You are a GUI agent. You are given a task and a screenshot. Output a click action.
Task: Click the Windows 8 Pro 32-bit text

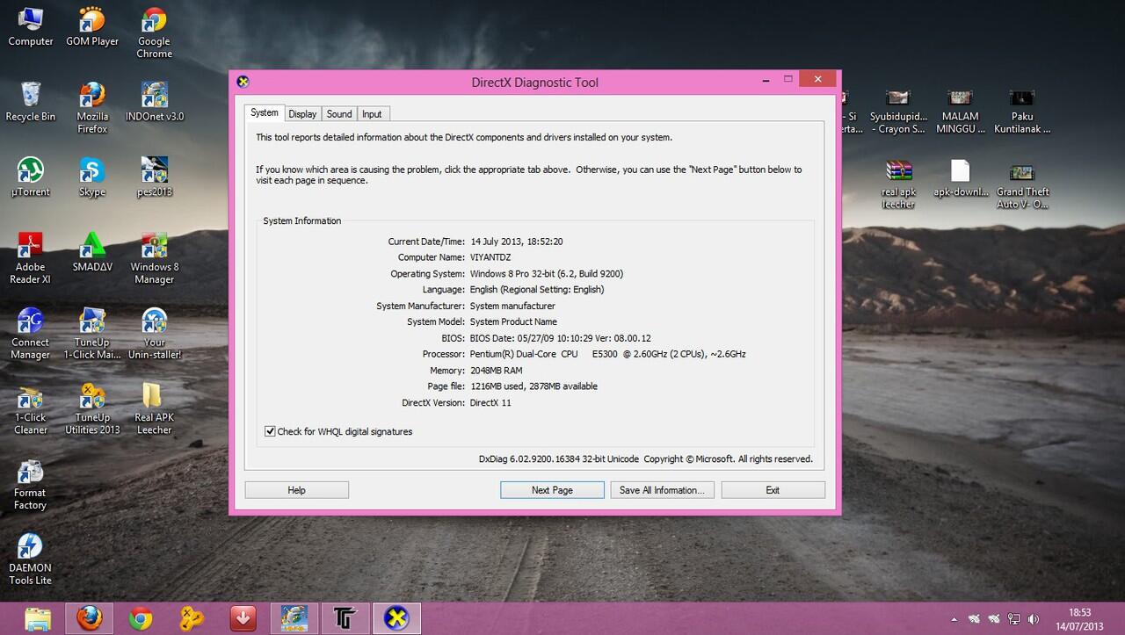(547, 273)
